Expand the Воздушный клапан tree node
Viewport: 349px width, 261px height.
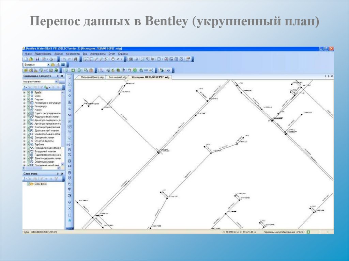[25, 151]
